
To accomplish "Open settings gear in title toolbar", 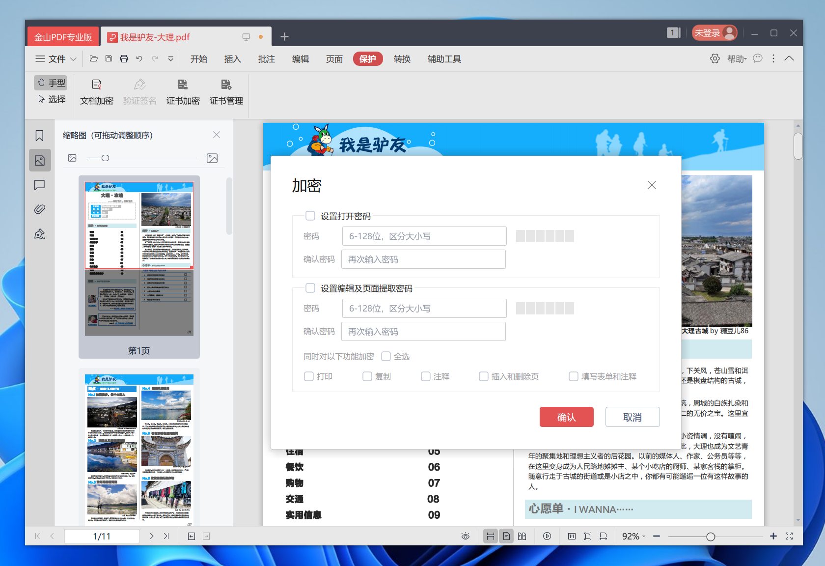I will pyautogui.click(x=715, y=59).
